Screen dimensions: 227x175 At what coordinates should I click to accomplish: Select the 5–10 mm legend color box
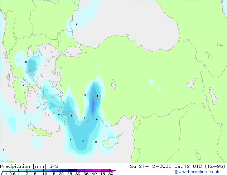click(39, 170)
